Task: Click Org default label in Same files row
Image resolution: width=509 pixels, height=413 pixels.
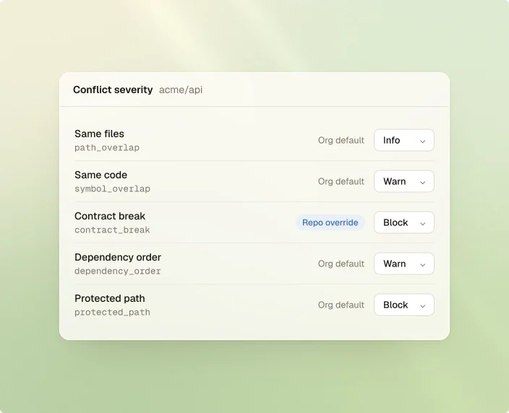Action: point(341,140)
